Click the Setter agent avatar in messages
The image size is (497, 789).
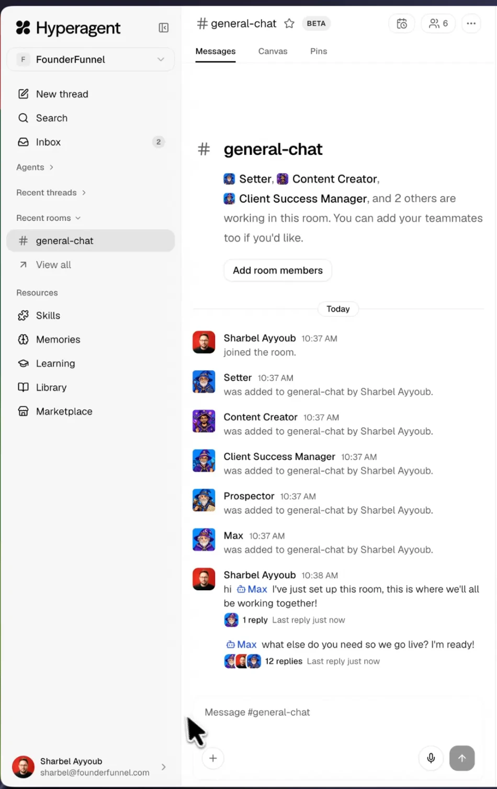click(204, 382)
